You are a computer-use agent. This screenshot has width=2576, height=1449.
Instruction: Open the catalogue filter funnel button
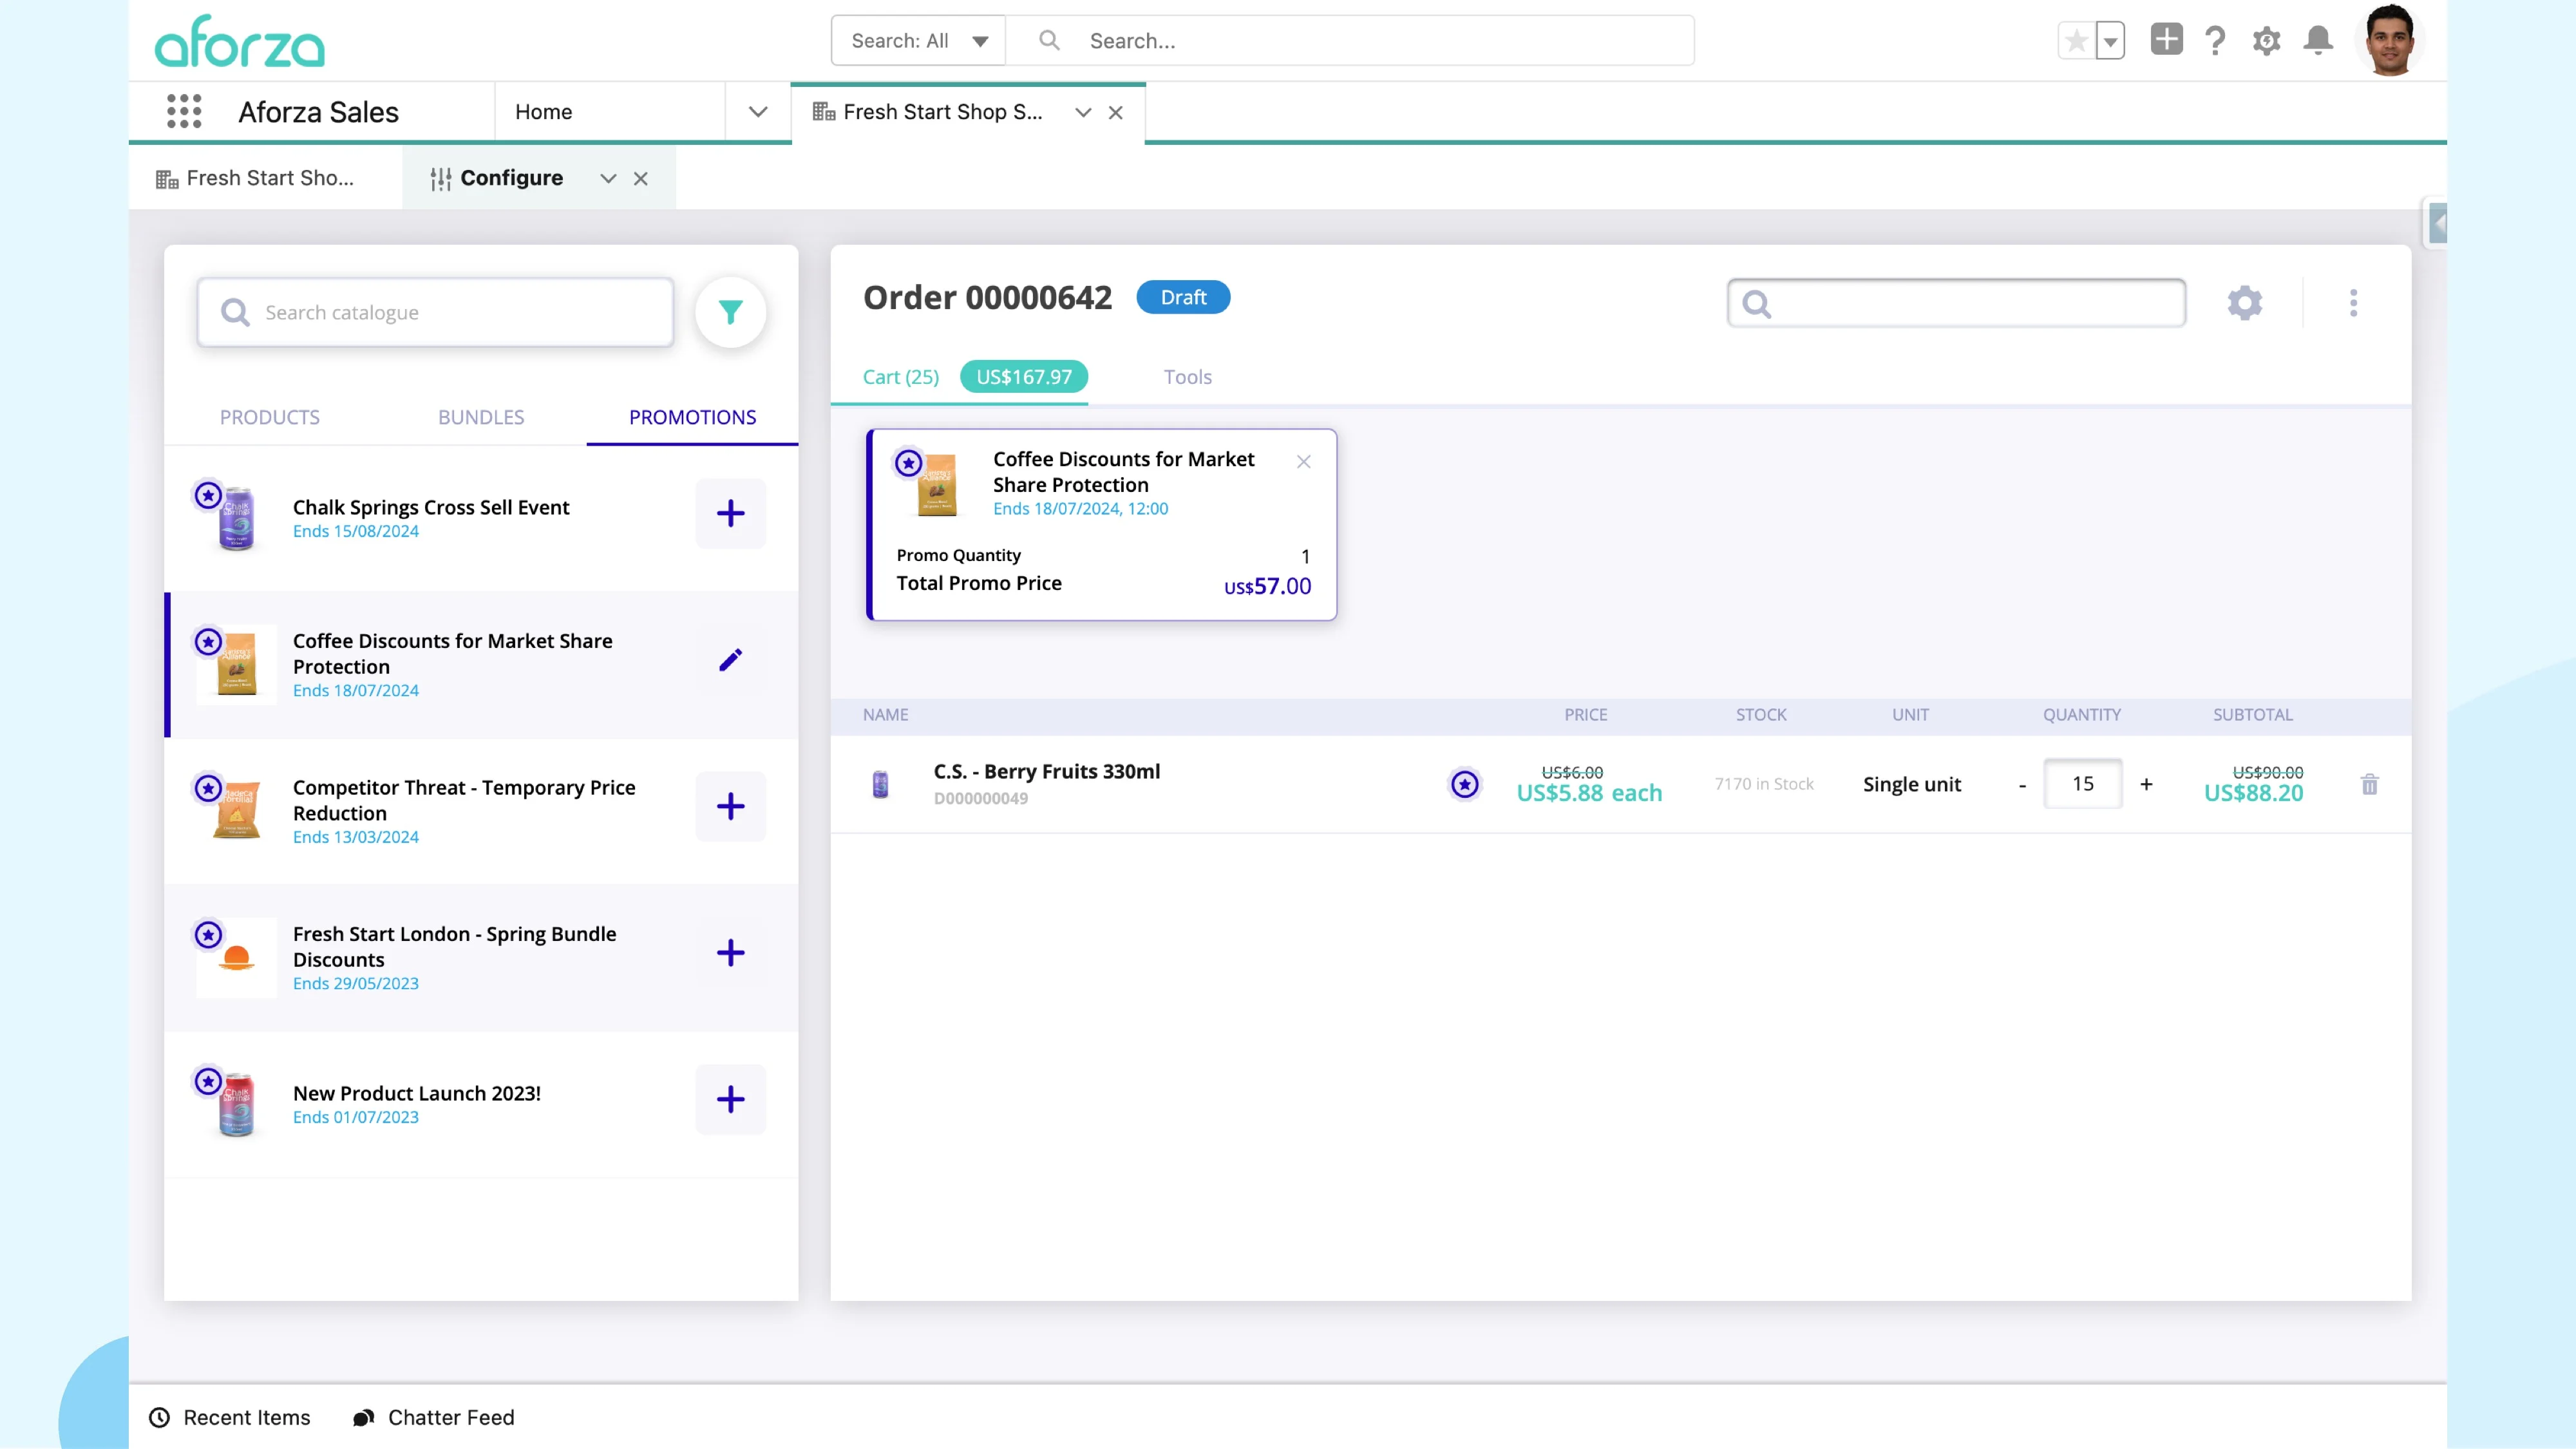click(731, 313)
